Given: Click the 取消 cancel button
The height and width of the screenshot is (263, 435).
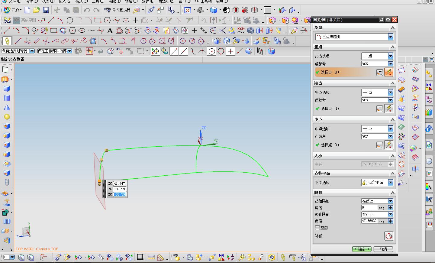Looking at the screenshot, I should [x=383, y=249].
